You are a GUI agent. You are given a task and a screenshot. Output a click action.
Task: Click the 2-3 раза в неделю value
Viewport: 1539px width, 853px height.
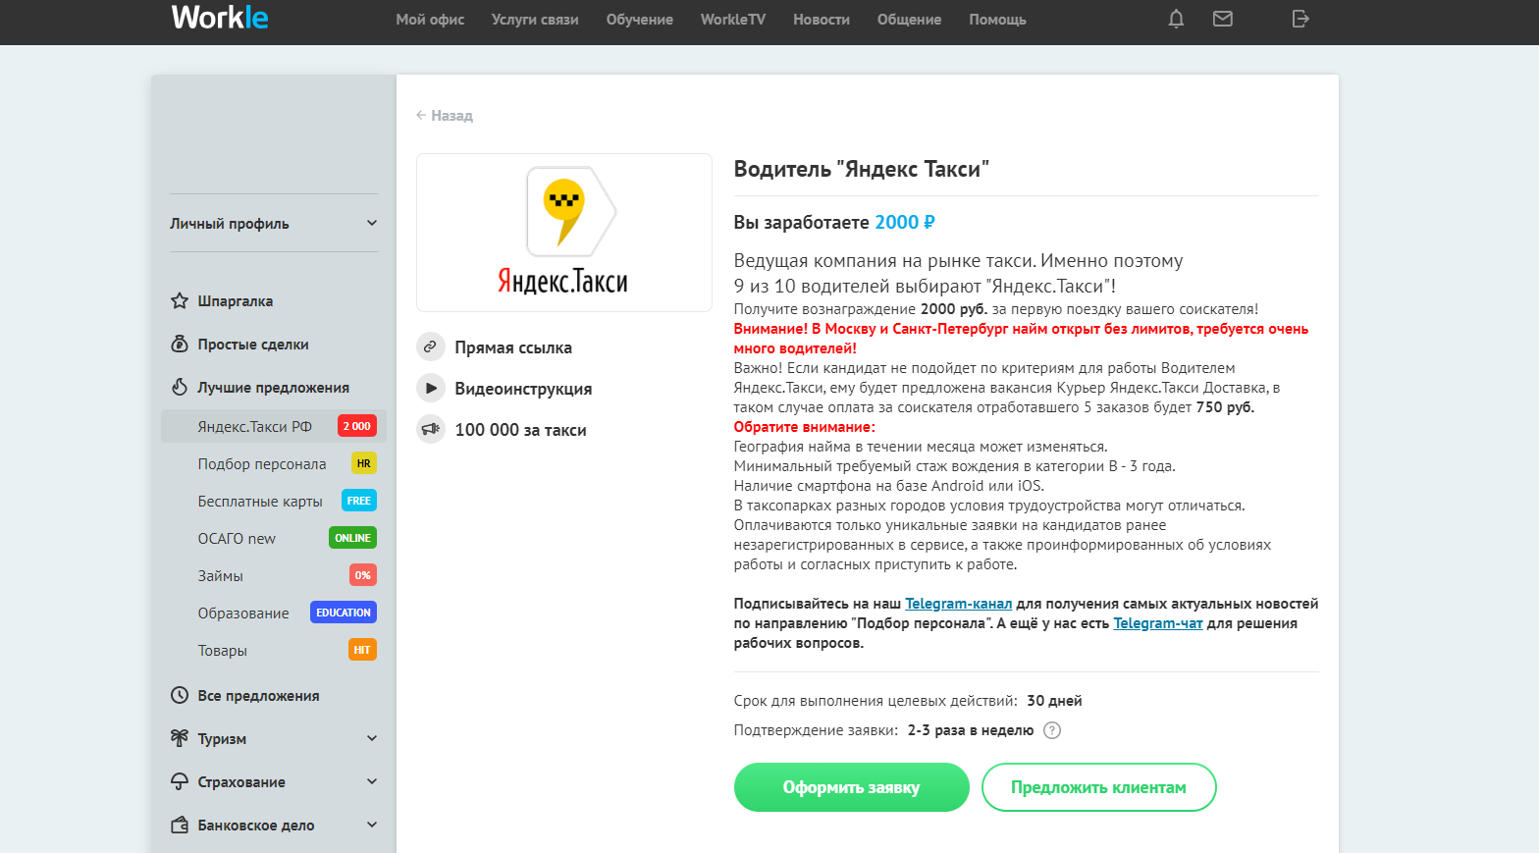point(971,730)
